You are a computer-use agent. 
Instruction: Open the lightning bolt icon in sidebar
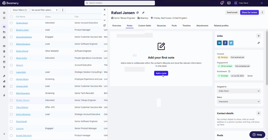click(x=4, y=95)
